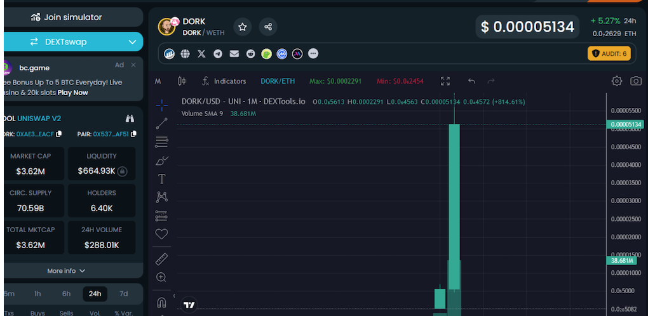Toggle the magnet snapping mode
This screenshot has width=648, height=316.
coord(161,303)
